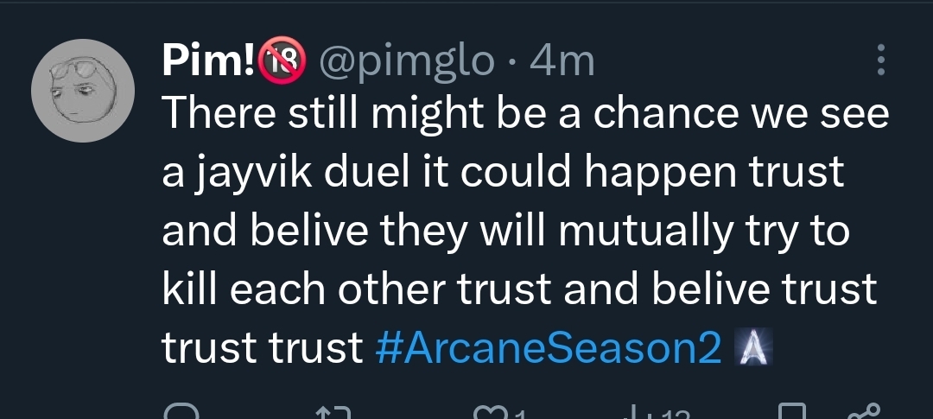Open the #ArcaneSeason2 hashtag link
Screen dimensions: 933x419
(x=549, y=346)
